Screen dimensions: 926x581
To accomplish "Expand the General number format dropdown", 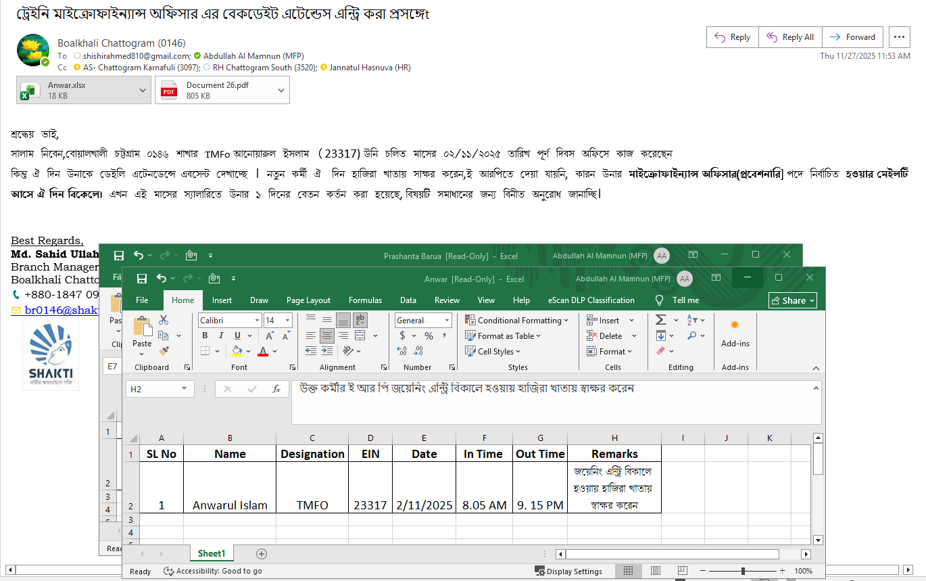I will [447, 321].
